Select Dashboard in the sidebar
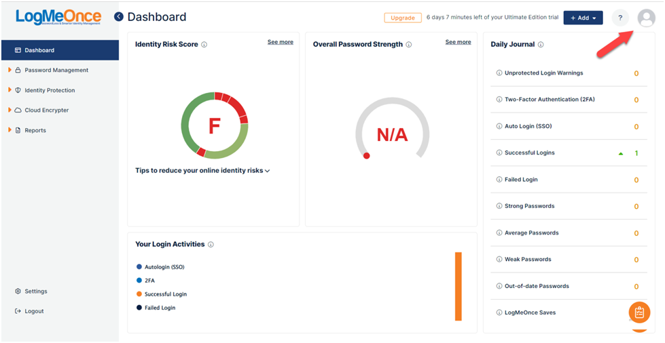The width and height of the screenshot is (665, 343). [60, 50]
